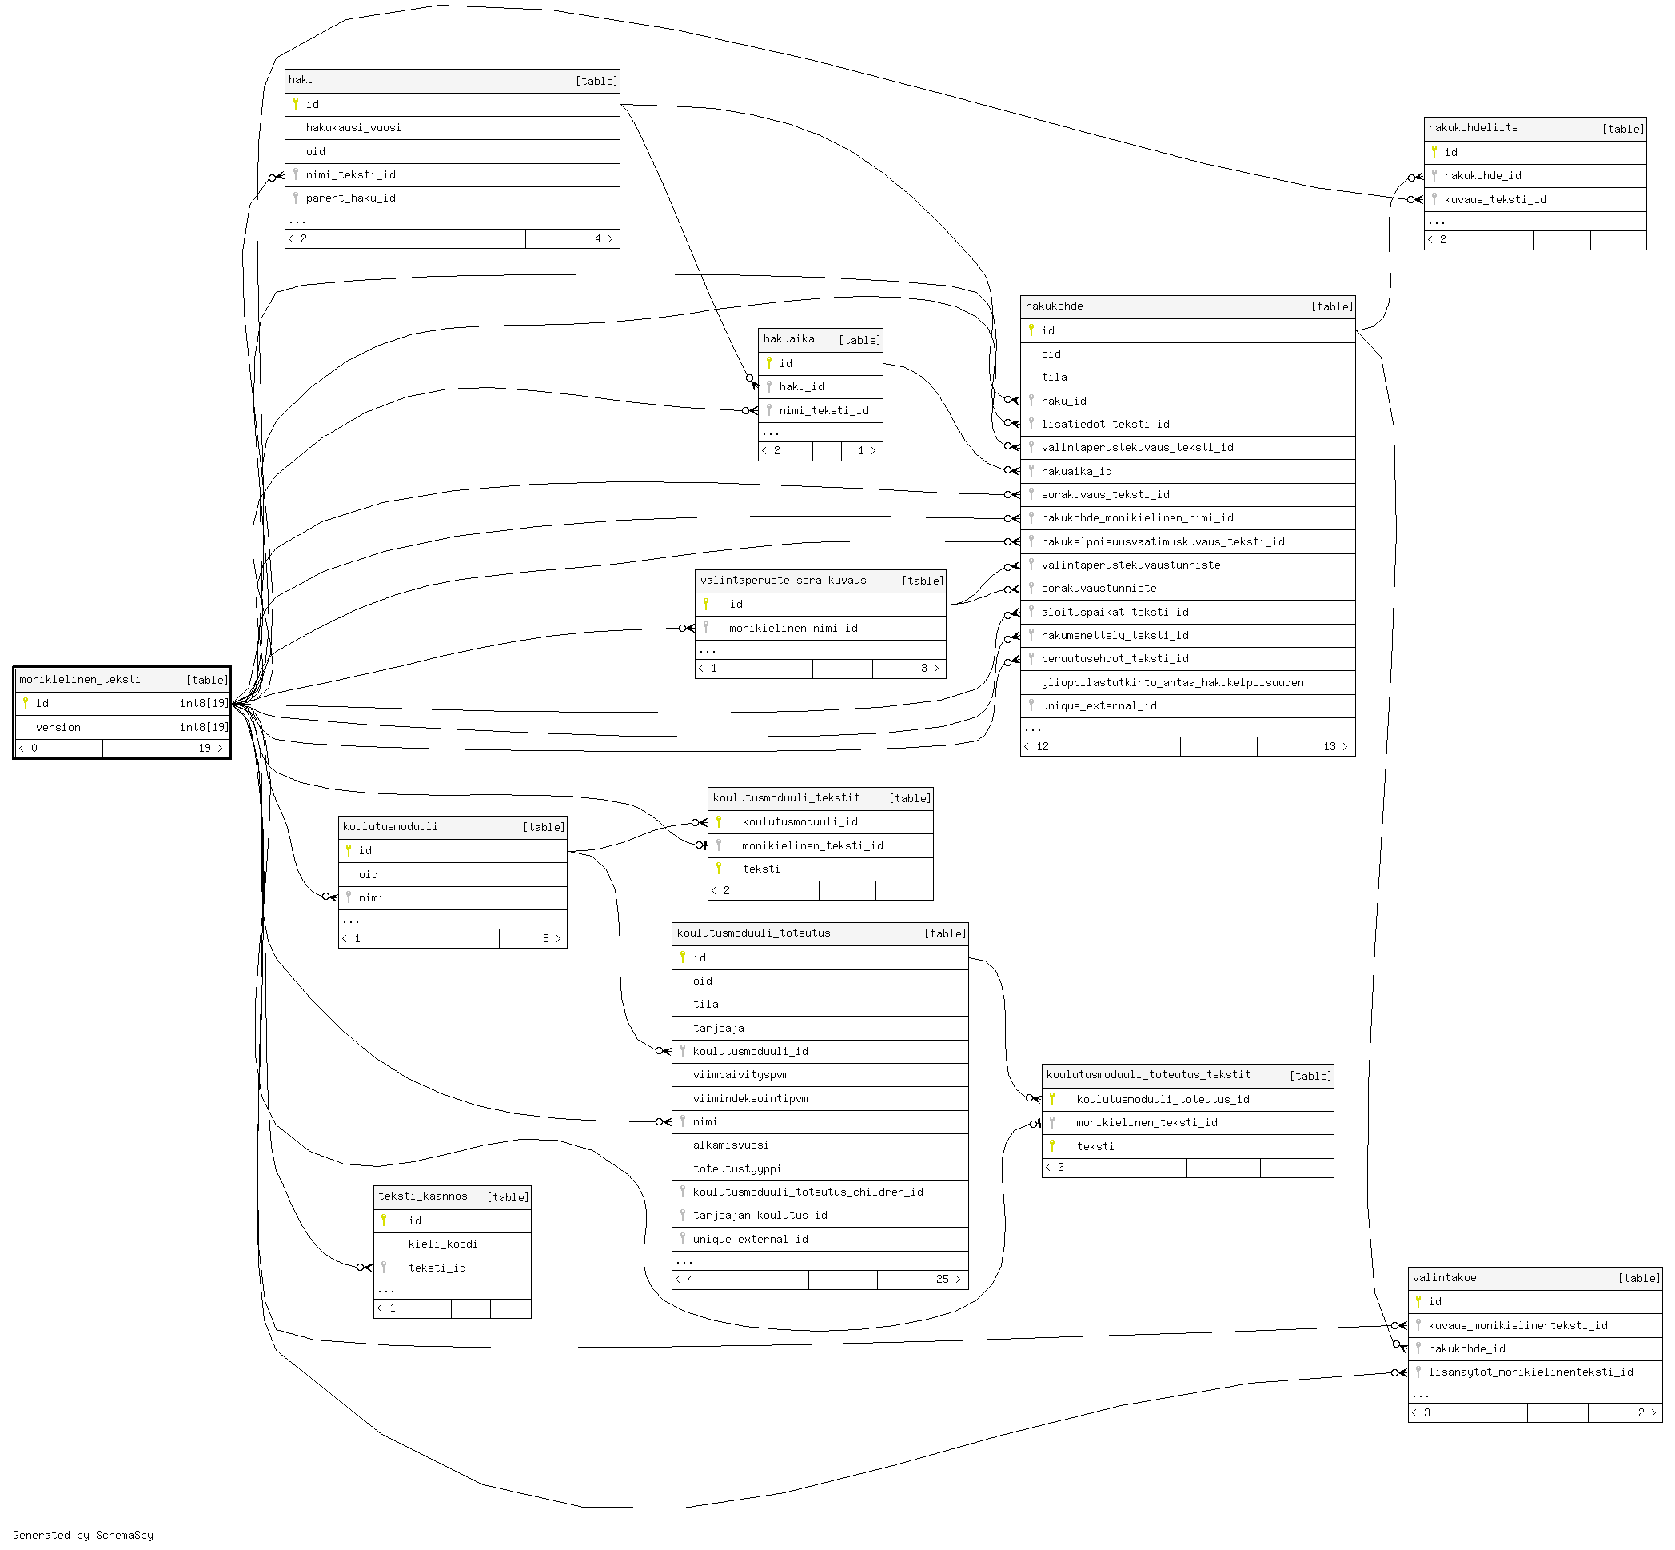Click valintaperustekuvaustunniste column
Viewport: 1675px width, 1550px height.
click(x=1187, y=565)
